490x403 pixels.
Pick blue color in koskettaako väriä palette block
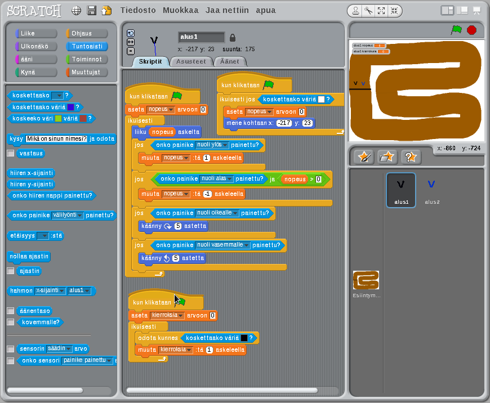(71, 107)
